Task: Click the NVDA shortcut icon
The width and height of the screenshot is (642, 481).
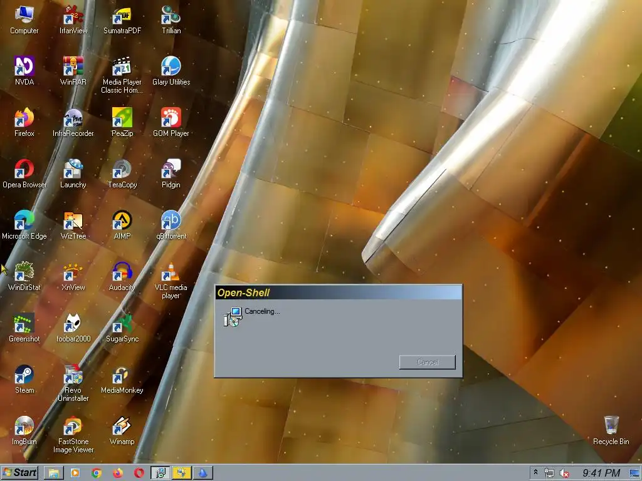Action: click(x=24, y=71)
